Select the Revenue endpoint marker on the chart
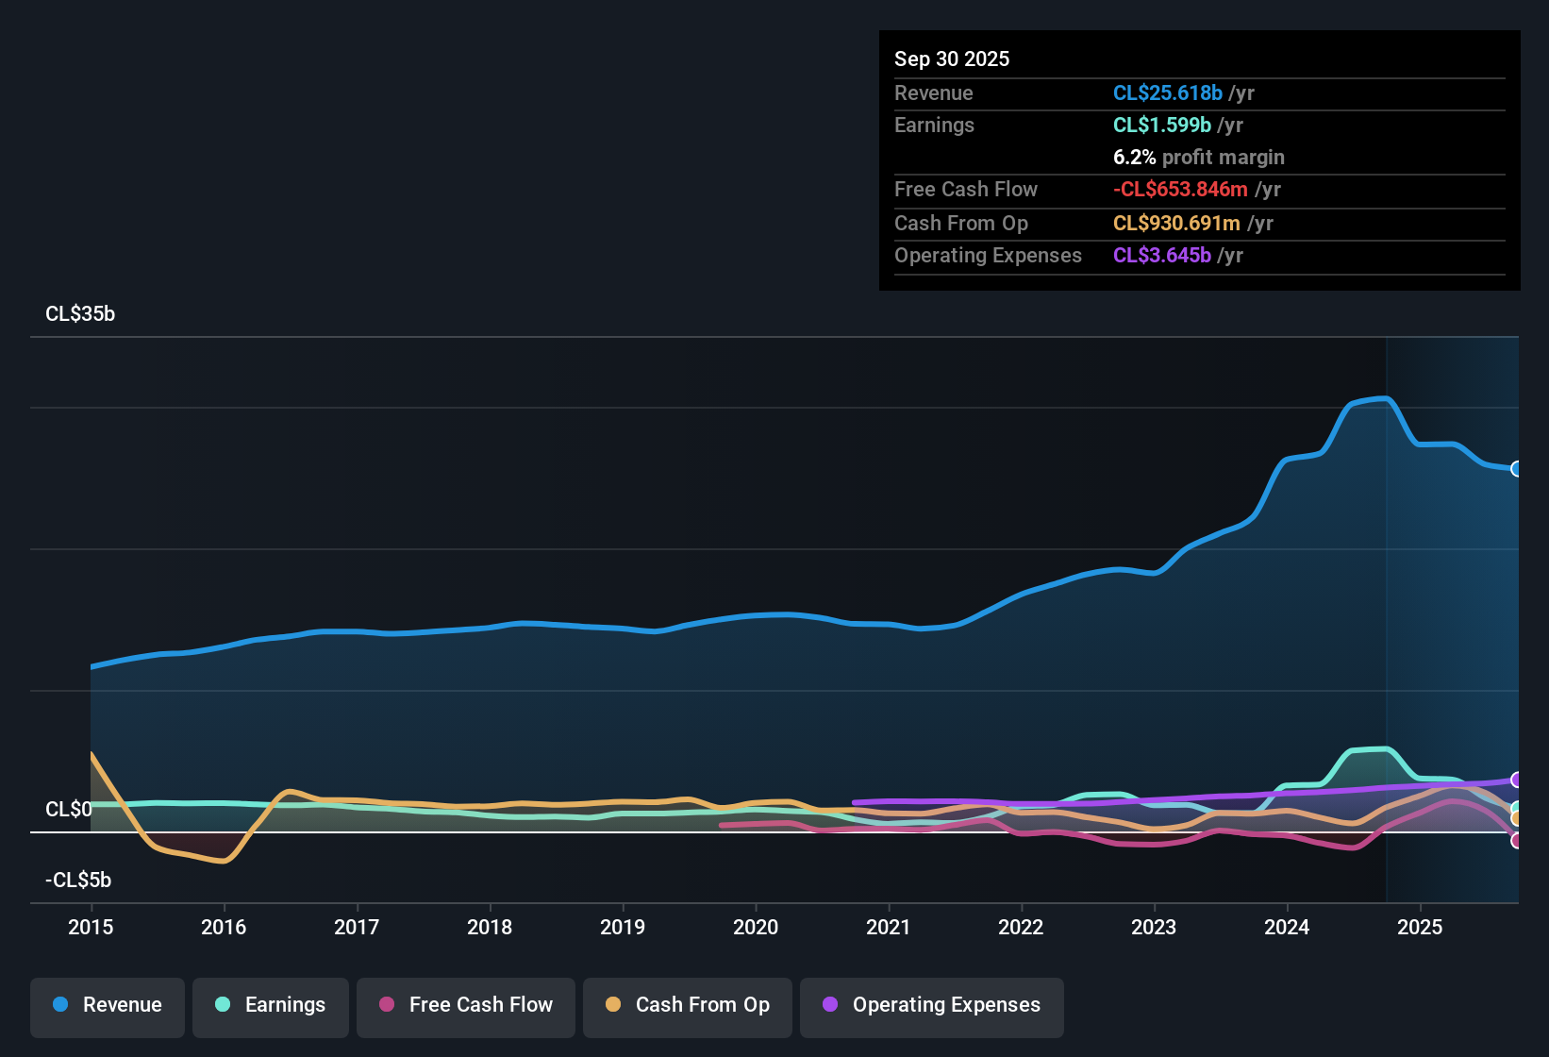 coord(1517,469)
